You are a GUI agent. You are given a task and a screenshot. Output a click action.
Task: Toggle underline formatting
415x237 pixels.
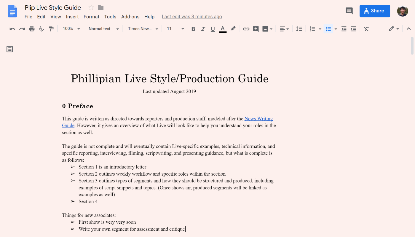pyautogui.click(x=213, y=28)
